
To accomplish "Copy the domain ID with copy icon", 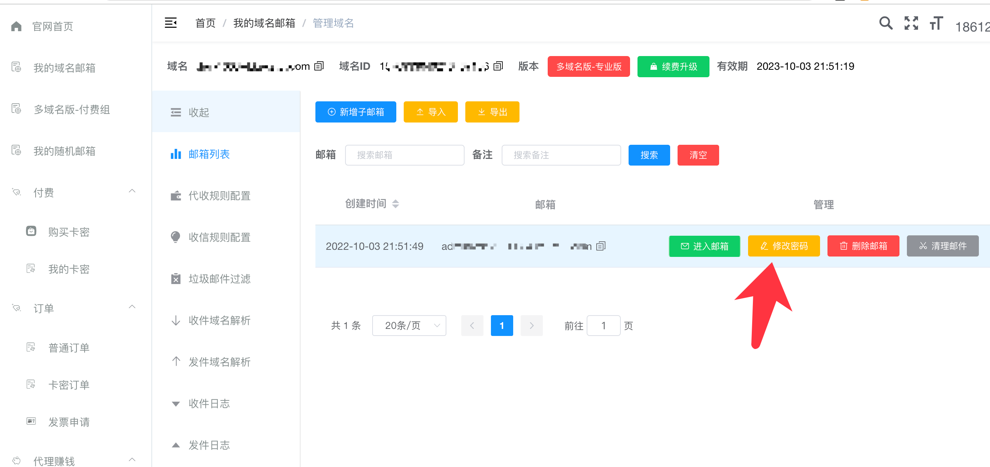I will tap(498, 66).
